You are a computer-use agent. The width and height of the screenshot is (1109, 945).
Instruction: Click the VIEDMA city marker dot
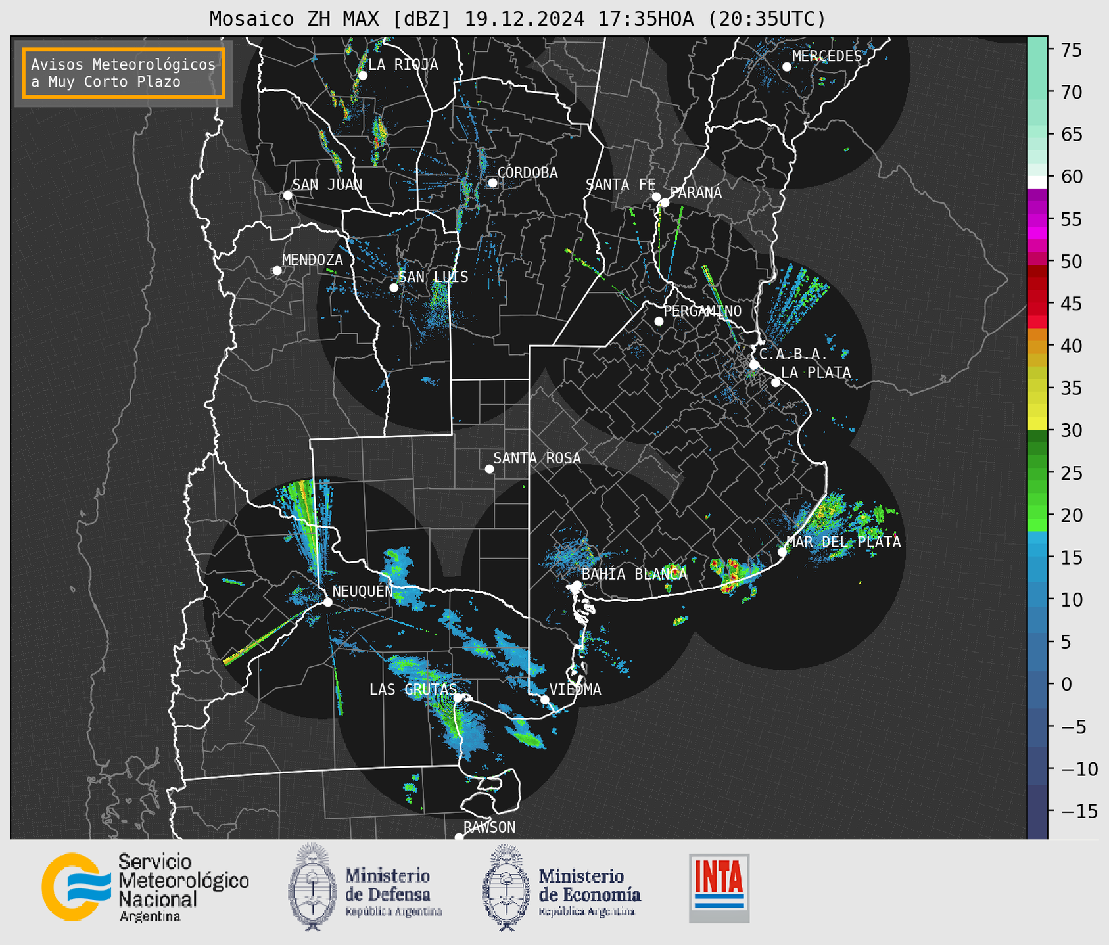tap(544, 699)
